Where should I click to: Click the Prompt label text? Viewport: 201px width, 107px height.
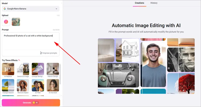point(5,30)
